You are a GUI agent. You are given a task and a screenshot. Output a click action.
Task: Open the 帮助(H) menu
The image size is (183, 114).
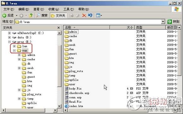click(83, 9)
